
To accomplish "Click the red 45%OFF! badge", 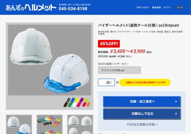I will point(109,43).
